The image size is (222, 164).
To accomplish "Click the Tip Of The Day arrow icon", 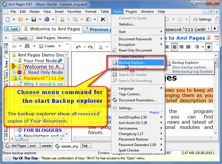I will [8, 158].
